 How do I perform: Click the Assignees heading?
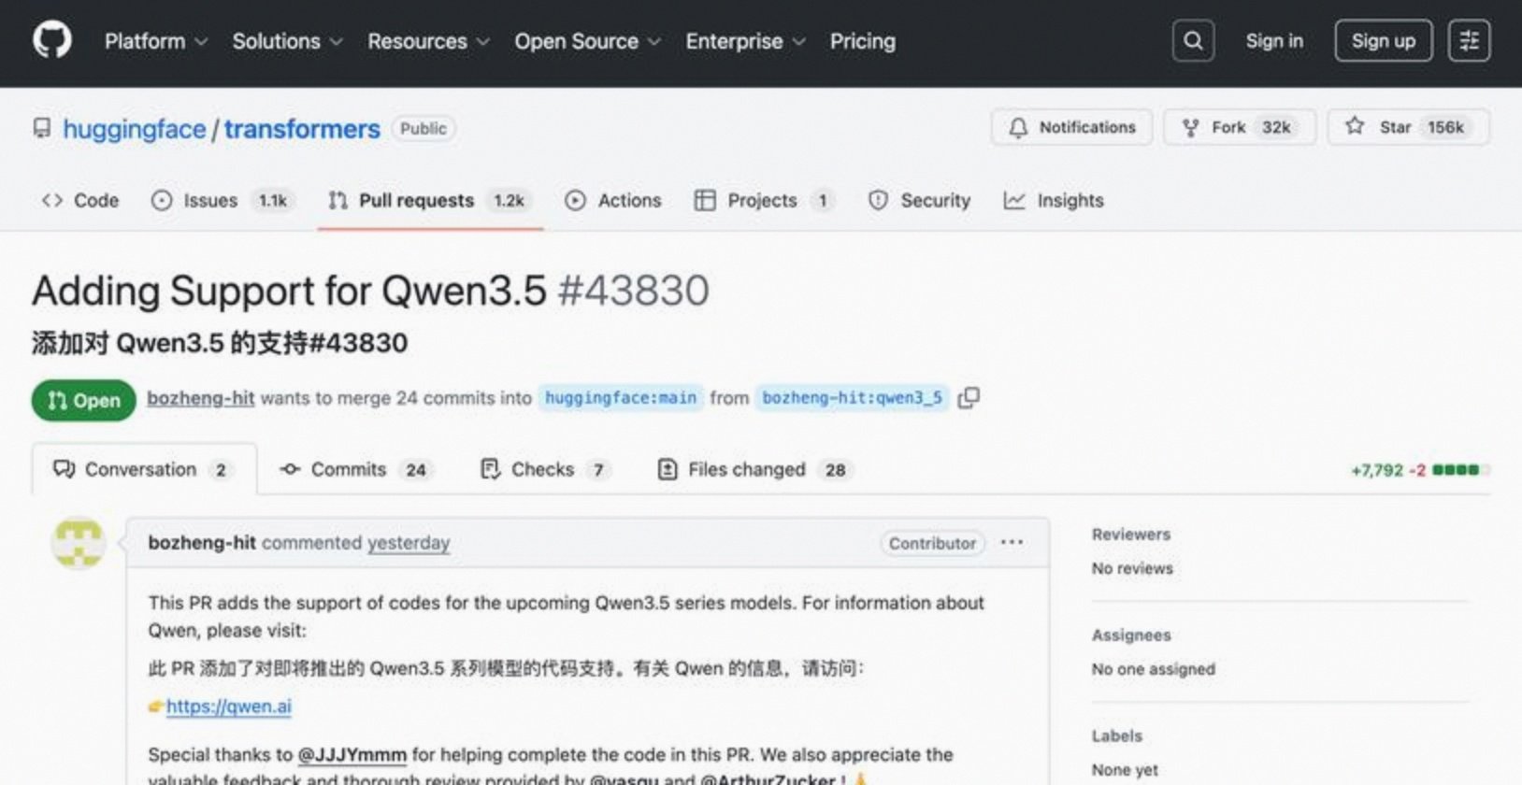pos(1131,635)
